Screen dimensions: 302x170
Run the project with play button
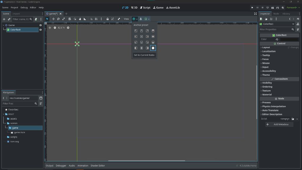click(252, 7)
